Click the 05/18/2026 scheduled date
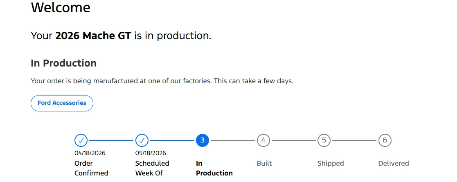Image resolution: width=457 pixels, height=182 pixels. click(151, 153)
